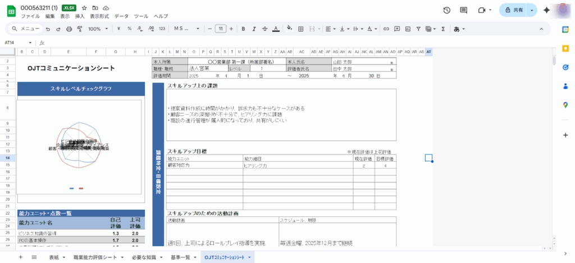Click the functions sigma icon
Screen dimensions: 575x263
tap(443, 29)
